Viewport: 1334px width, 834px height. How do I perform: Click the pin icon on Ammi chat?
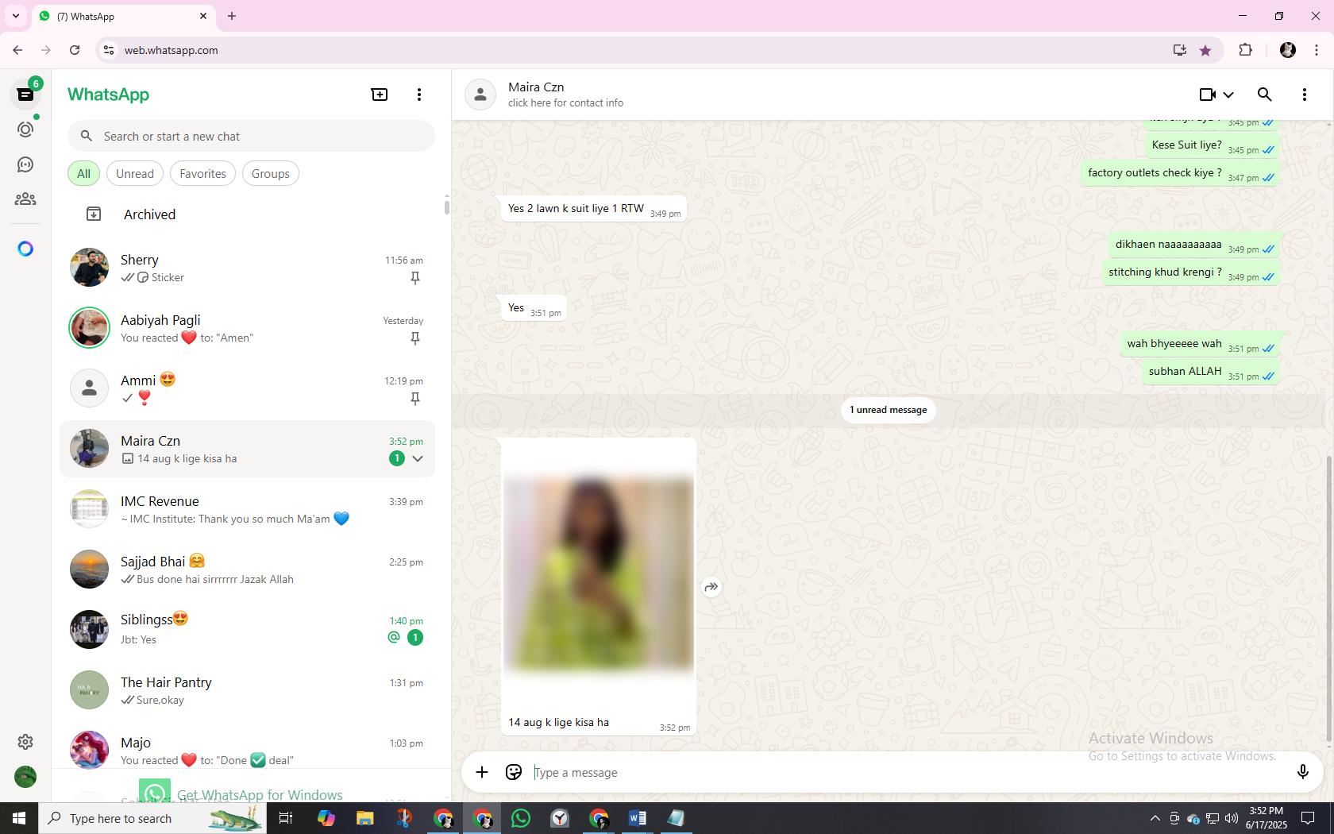[414, 399]
